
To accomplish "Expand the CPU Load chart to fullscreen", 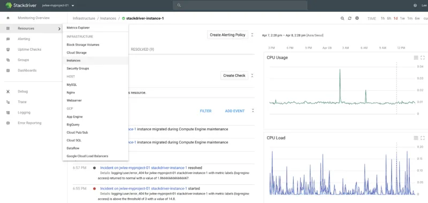I will pyautogui.click(x=423, y=138).
